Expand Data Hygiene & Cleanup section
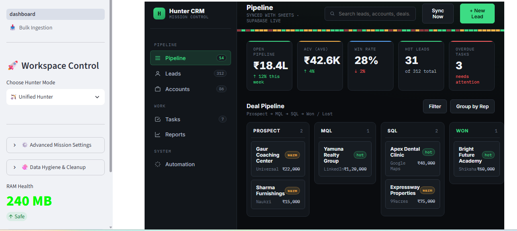This screenshot has height=231, width=517. click(x=55, y=167)
